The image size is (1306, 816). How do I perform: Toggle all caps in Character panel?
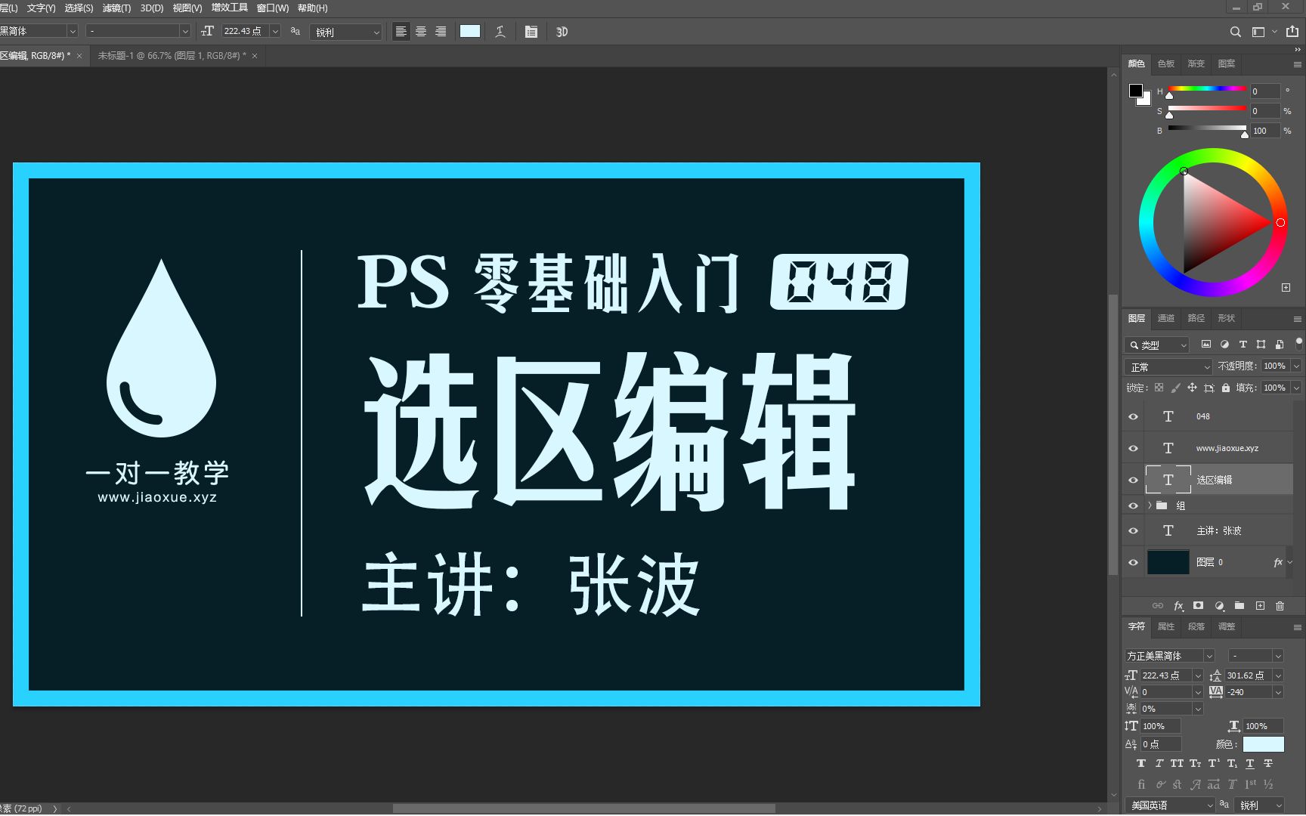(1177, 763)
